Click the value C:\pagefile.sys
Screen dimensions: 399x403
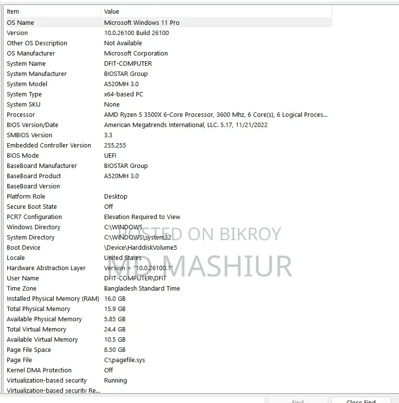click(x=125, y=360)
